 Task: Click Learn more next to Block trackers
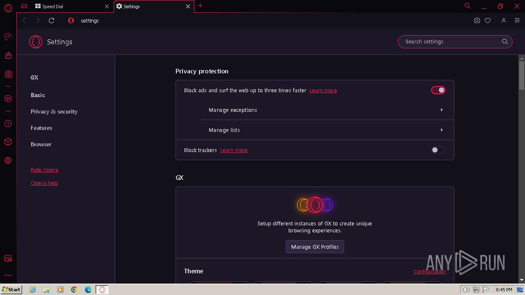point(234,150)
